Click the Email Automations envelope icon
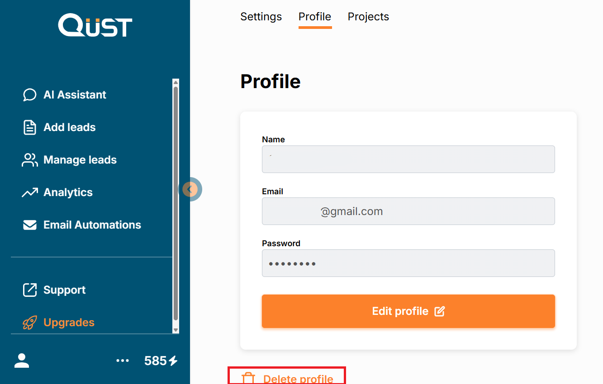This screenshot has width=603, height=384. tap(30, 225)
